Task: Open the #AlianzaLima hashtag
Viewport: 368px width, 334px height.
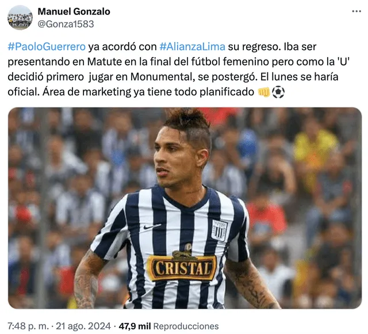Action: [192, 47]
